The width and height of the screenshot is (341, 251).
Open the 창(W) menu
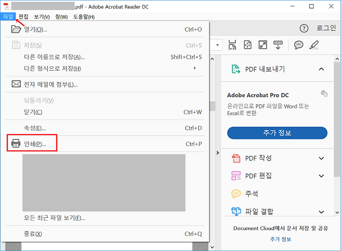(61, 17)
